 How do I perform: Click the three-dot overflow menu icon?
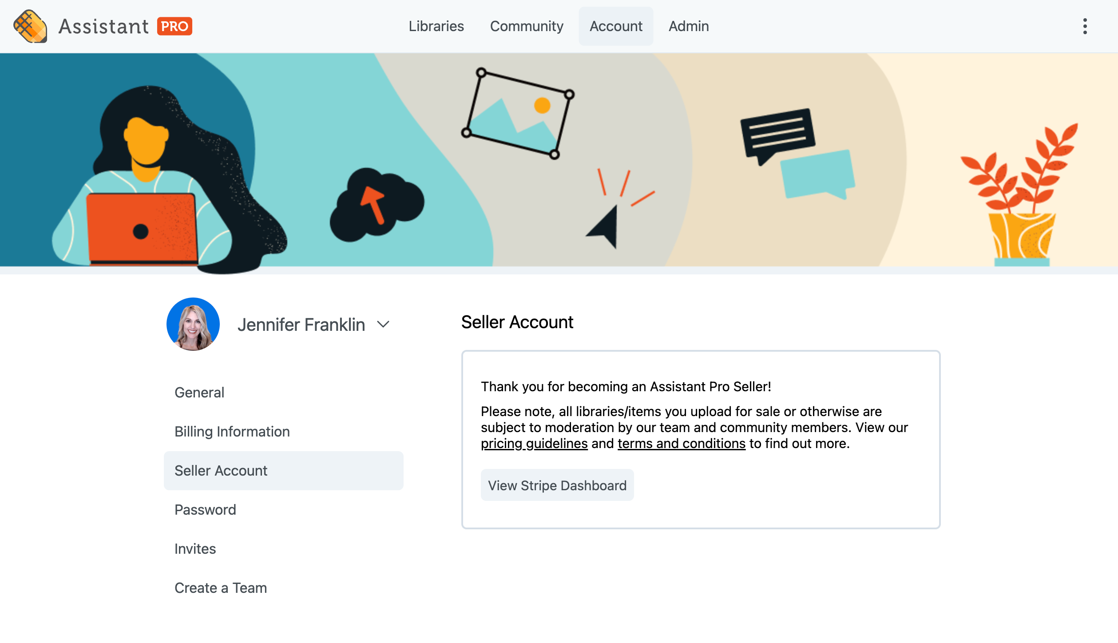click(1085, 26)
